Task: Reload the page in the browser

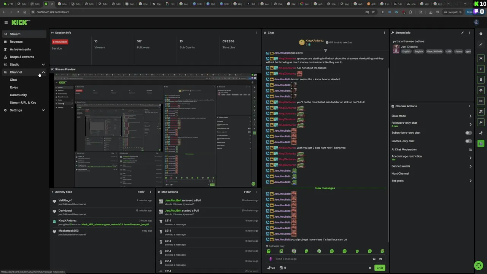Action: tap(18, 12)
